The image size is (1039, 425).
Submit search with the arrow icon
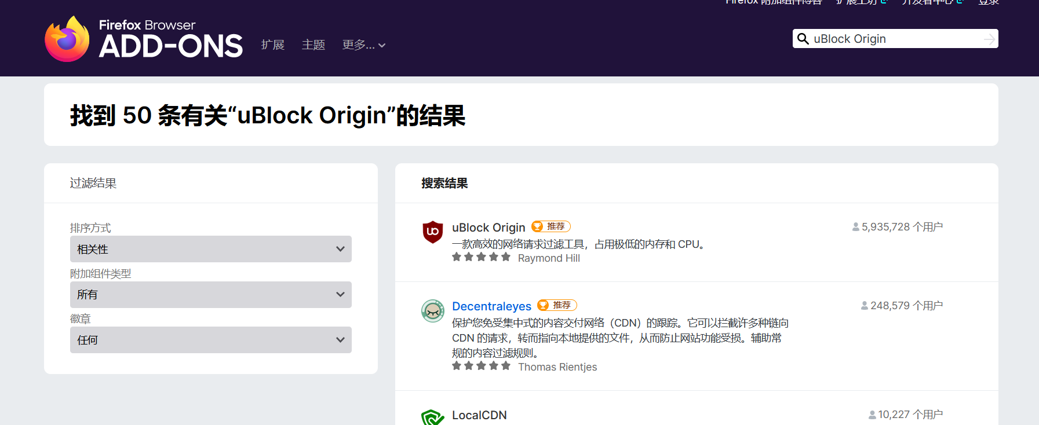pyautogui.click(x=989, y=39)
